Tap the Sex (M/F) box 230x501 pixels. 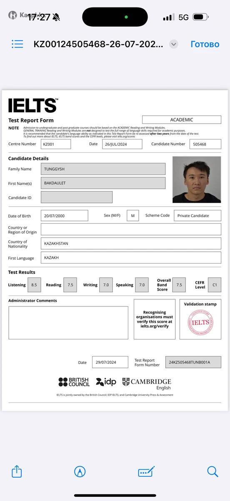click(x=132, y=216)
